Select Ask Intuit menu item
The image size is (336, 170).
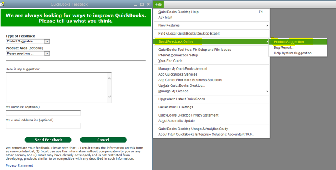click(211, 18)
